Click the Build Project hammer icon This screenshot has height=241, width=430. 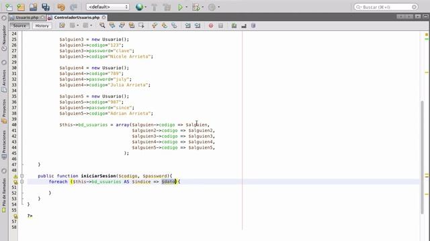(154, 7)
